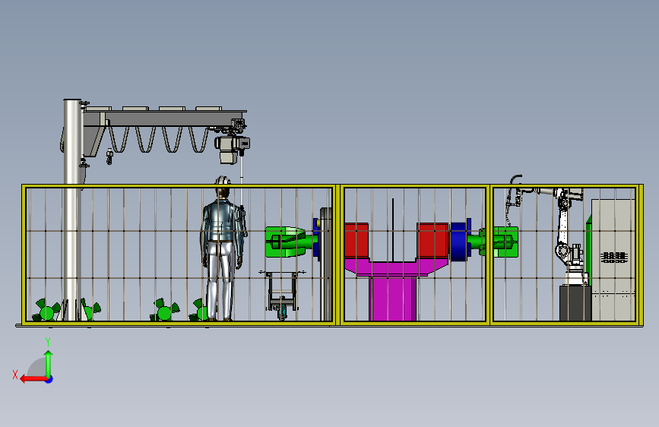Pick the blue flange disc on the positioner
This screenshot has width=659, height=427.
point(460,241)
